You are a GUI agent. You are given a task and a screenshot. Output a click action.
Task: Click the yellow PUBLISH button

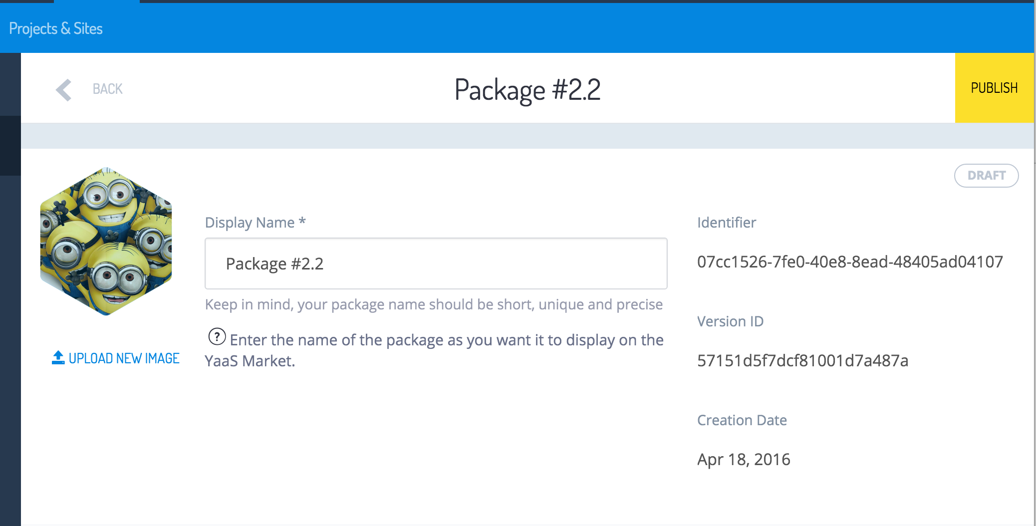[994, 88]
